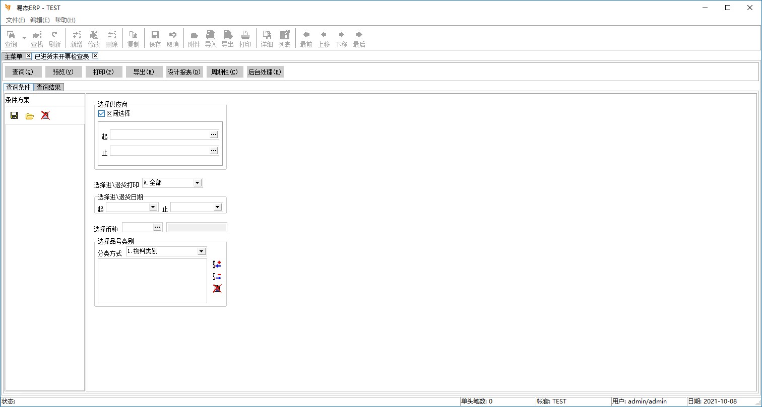
Task: Click the 预览 button
Action: [x=63, y=72]
